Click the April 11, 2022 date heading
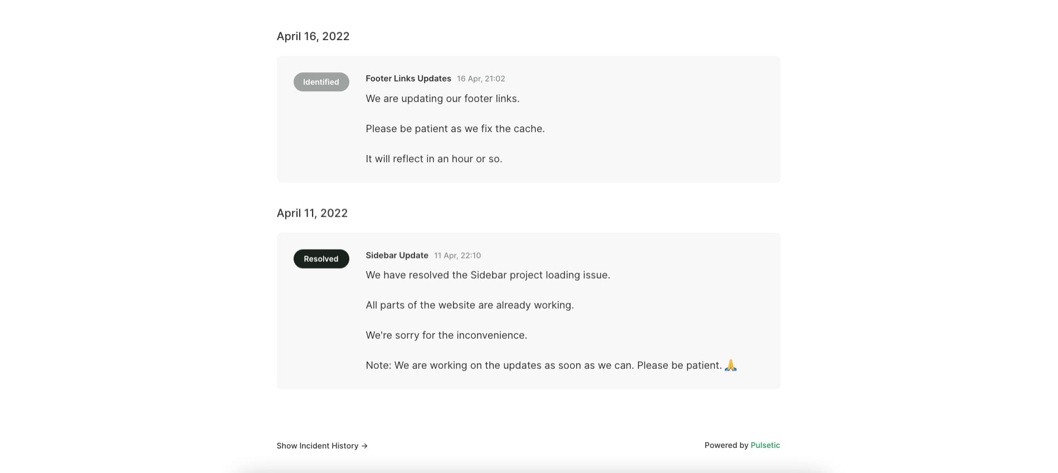Image resolution: width=1058 pixels, height=473 pixels. coord(312,213)
